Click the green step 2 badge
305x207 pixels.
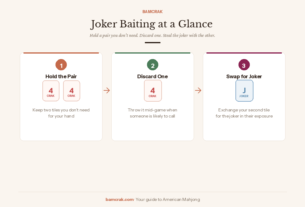click(152, 65)
